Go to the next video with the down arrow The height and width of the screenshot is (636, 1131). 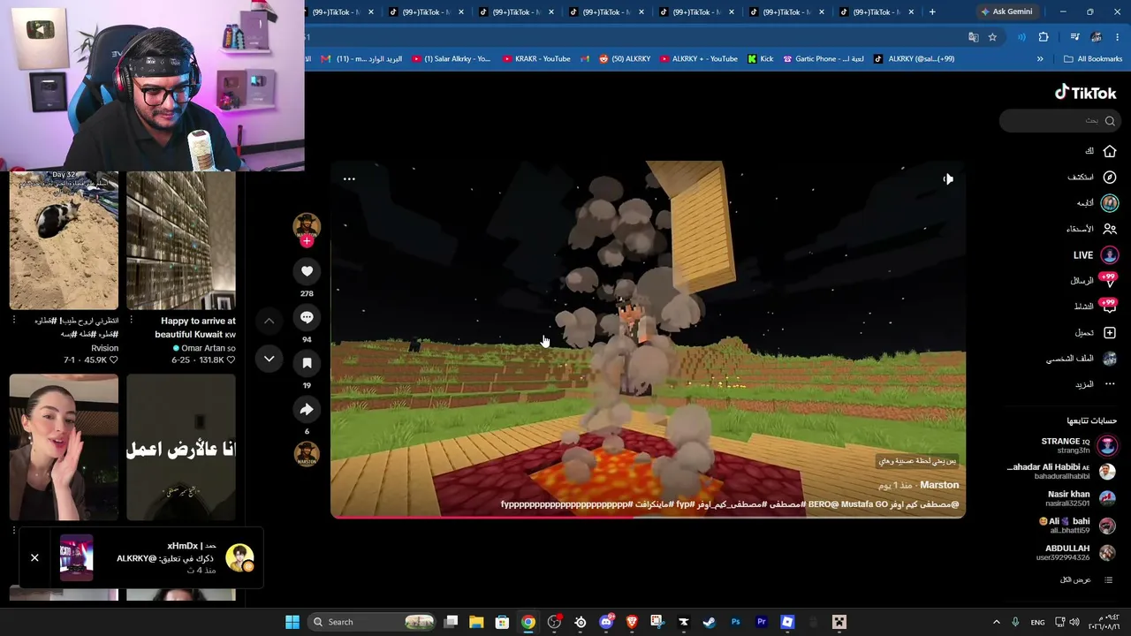click(x=269, y=358)
